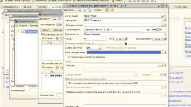The image size is (191, 107).
Task: Click the magnifier icon in Группа договоров field
Action: click(x=165, y=25)
